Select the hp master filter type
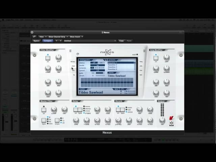 [x=49, y=119]
